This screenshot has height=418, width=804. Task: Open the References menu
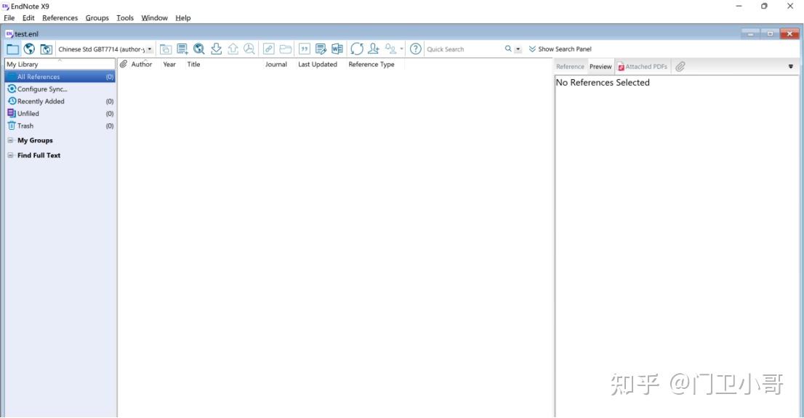(x=60, y=17)
